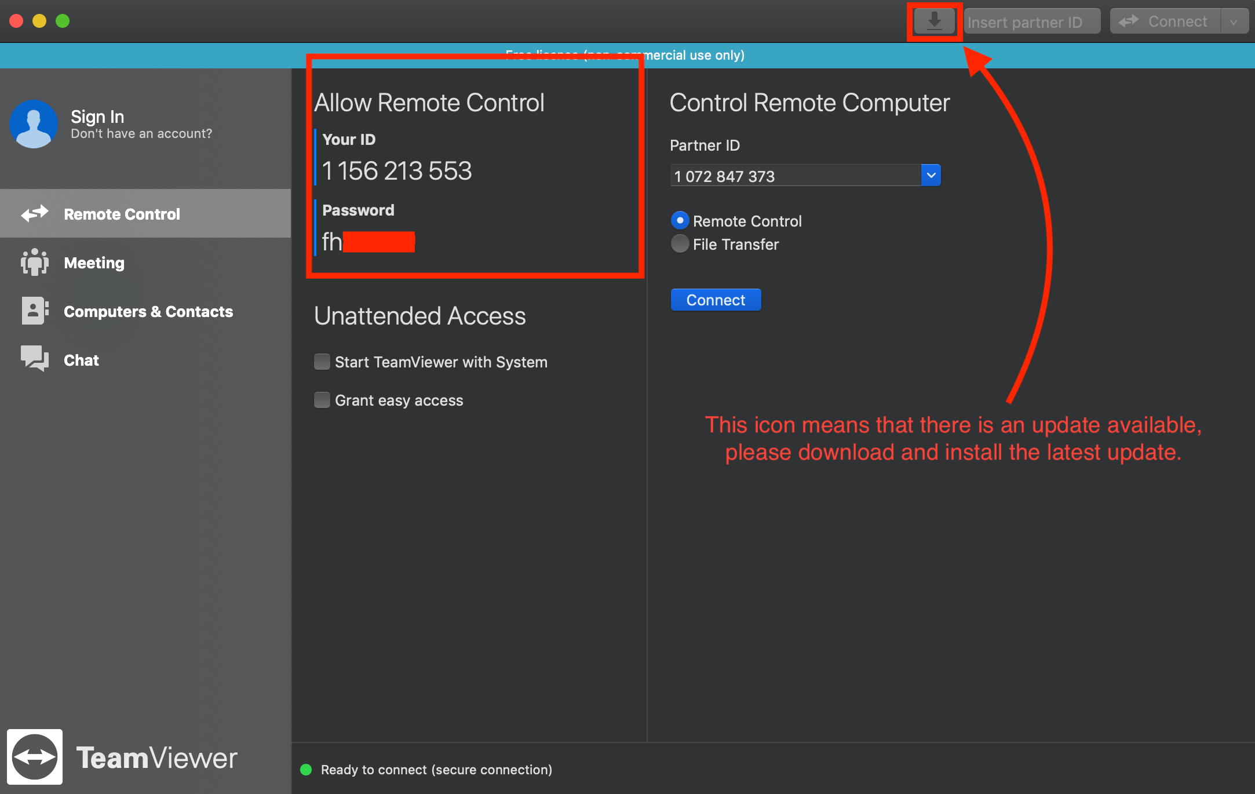Click the green connection status indicator

pyautogui.click(x=306, y=770)
